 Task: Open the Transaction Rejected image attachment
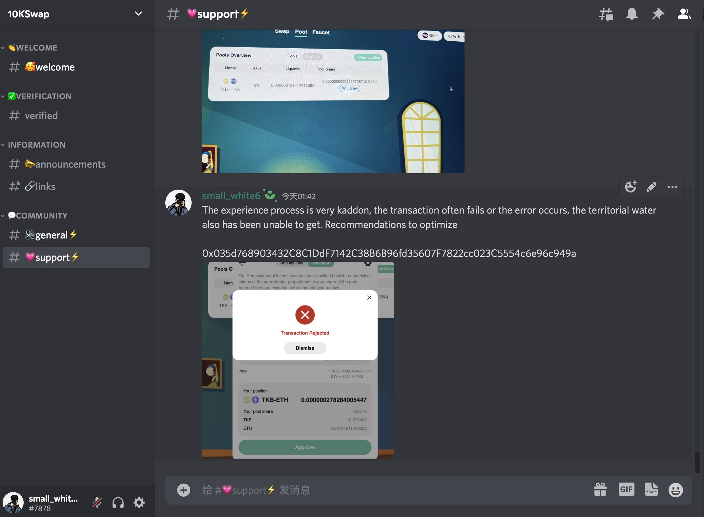coord(298,360)
